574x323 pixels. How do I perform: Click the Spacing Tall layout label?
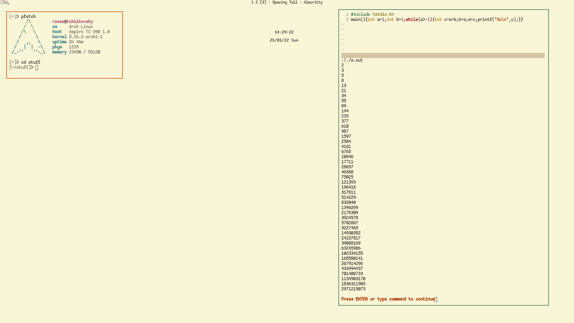pos(285,2)
